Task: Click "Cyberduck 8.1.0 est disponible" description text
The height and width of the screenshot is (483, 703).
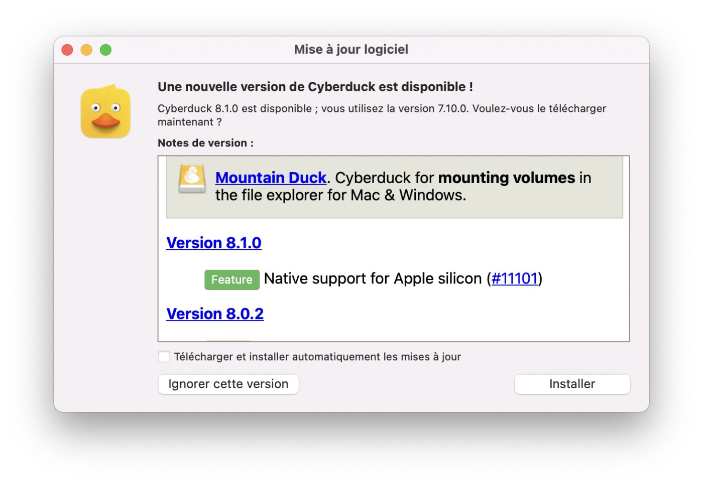Action: coord(382,115)
